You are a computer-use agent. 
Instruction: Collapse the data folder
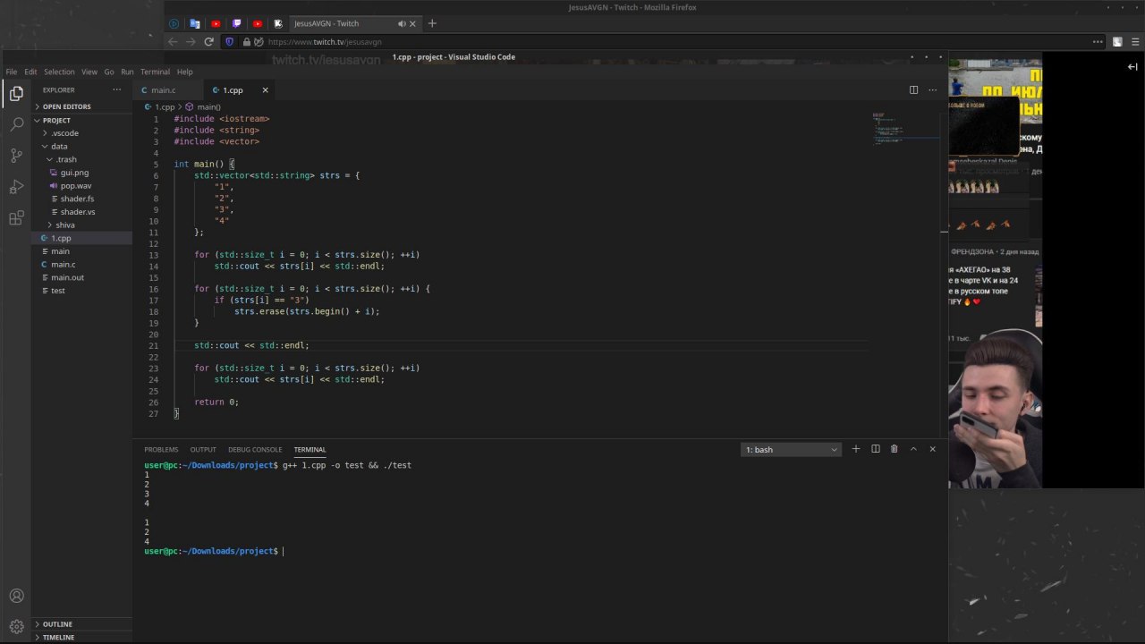(x=82, y=146)
